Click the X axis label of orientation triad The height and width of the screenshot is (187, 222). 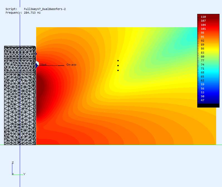(x=13, y=174)
